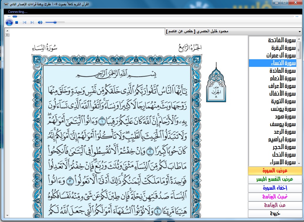Select سورة الأنفال from the list
Screen dimensions: 304x222
[x=273, y=94]
